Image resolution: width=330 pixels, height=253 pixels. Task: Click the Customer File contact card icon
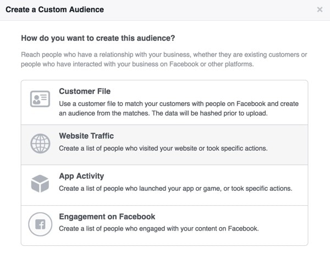[x=40, y=101]
